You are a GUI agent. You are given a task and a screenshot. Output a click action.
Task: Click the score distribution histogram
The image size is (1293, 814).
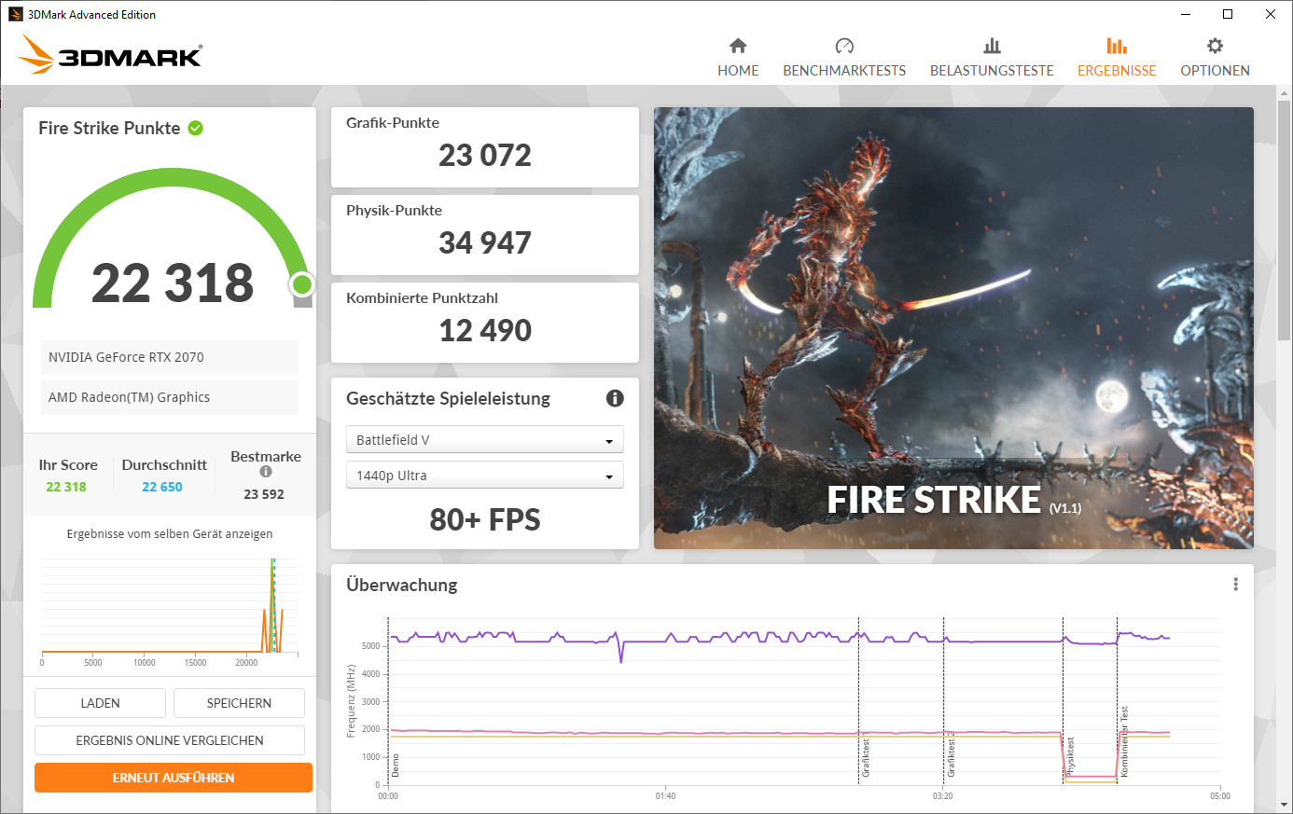pyautogui.click(x=169, y=611)
